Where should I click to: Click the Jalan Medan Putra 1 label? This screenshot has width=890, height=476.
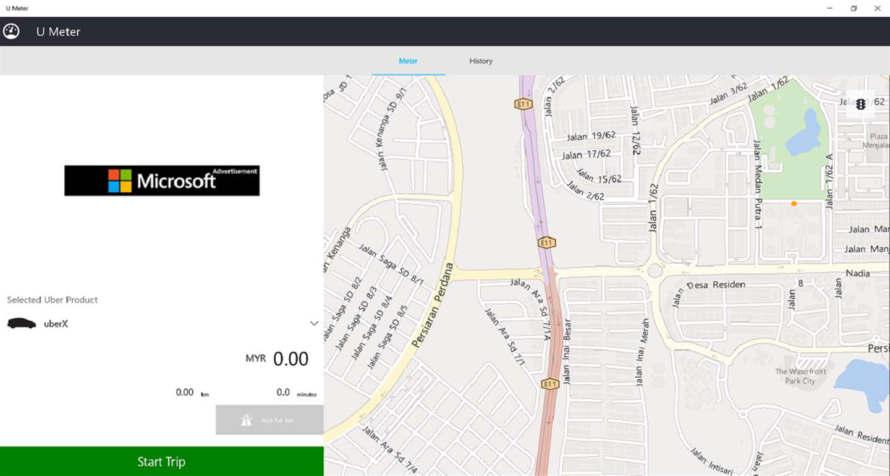757,184
